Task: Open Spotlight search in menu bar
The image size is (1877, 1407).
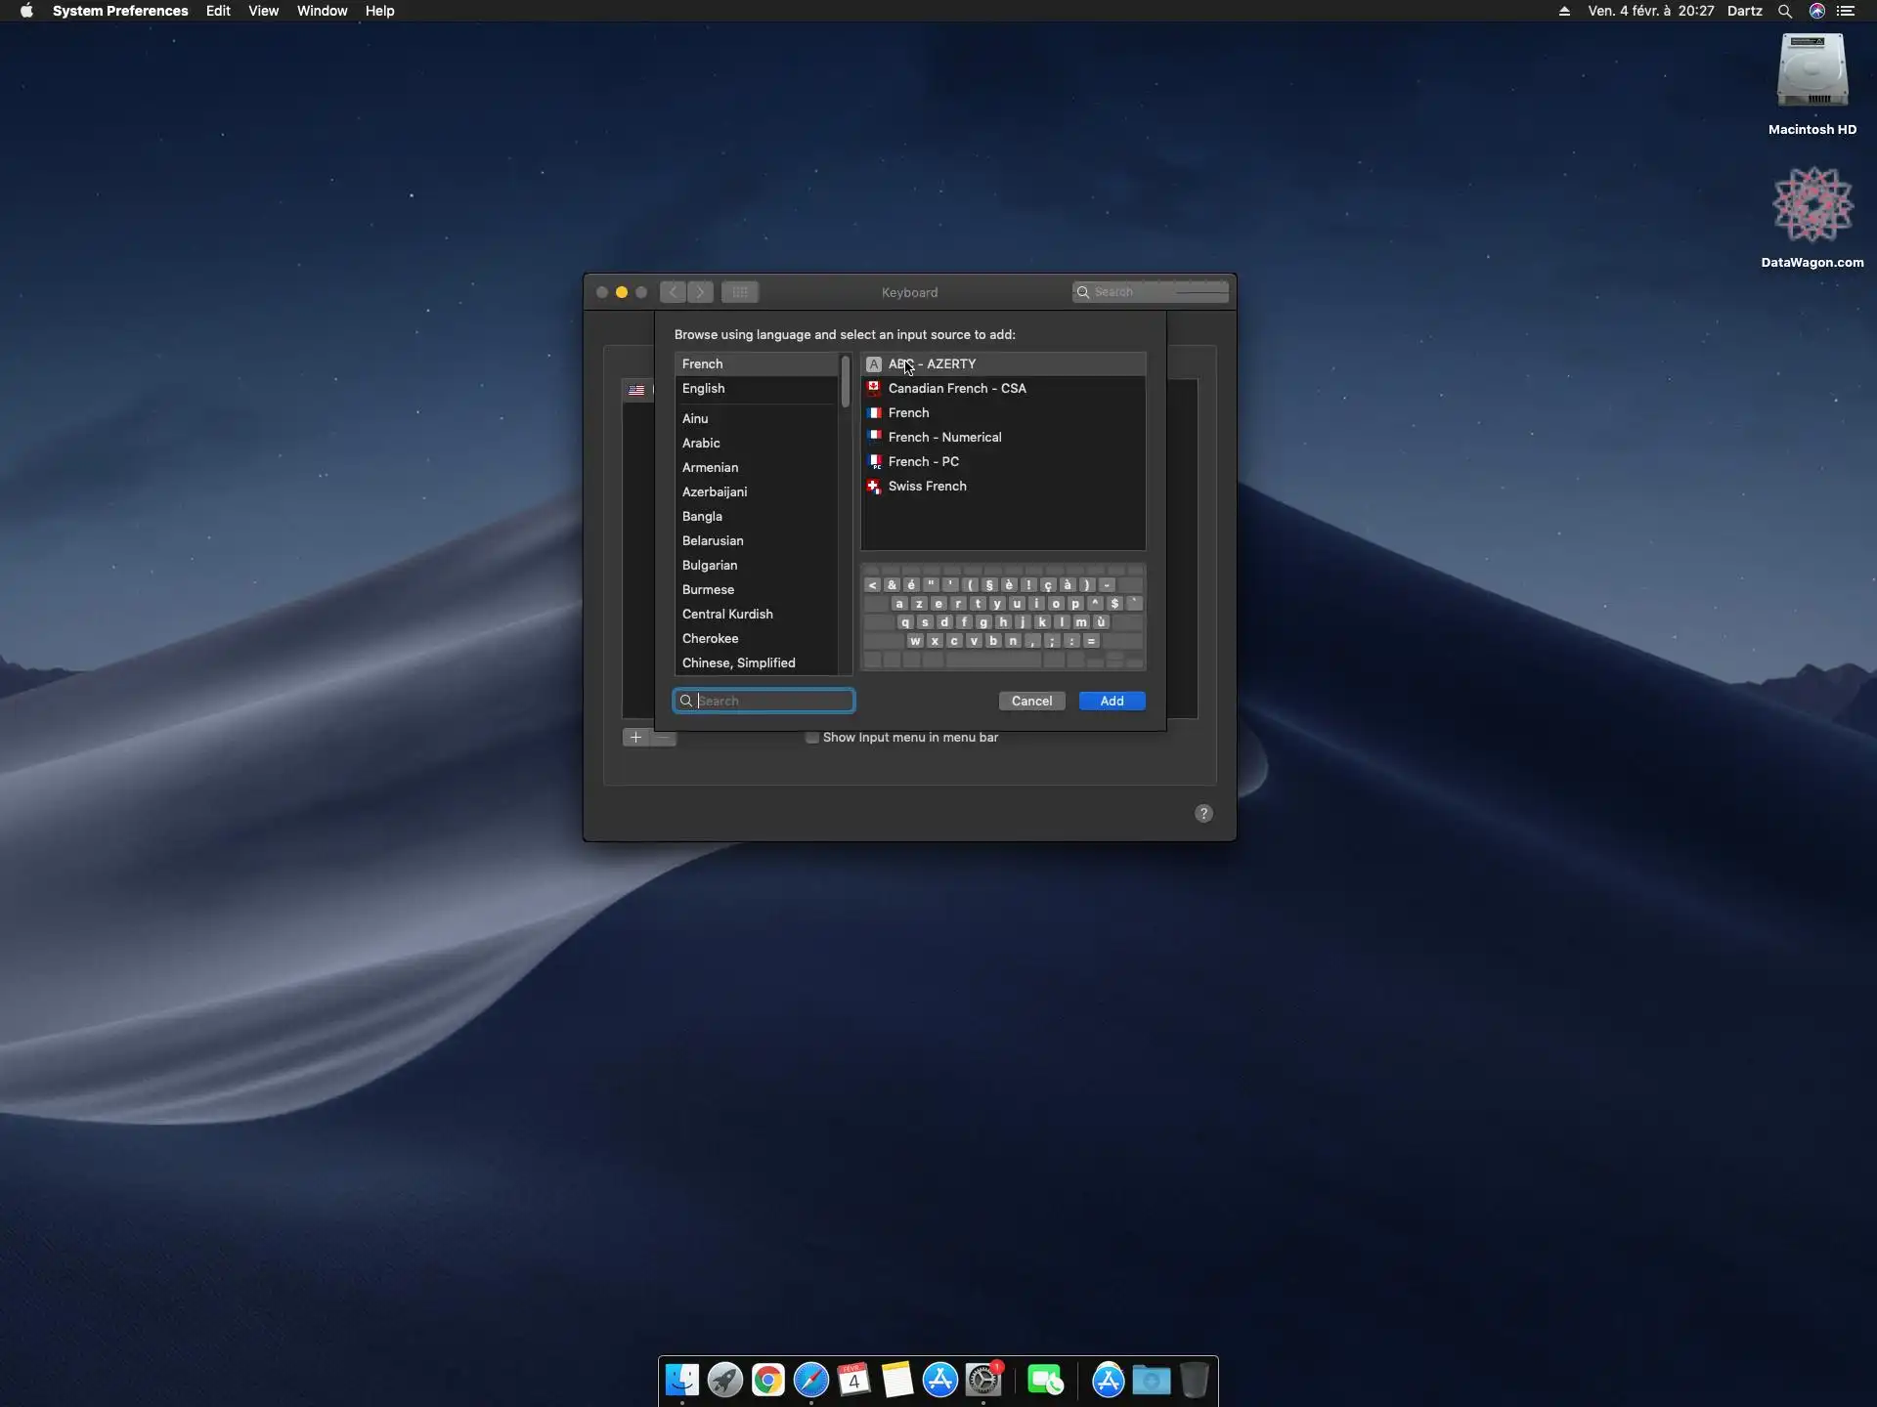Action: coord(1784,11)
